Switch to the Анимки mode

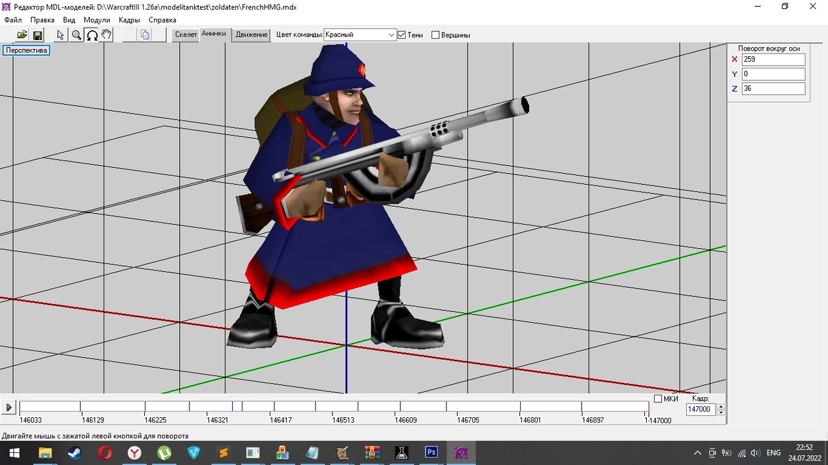coord(214,34)
